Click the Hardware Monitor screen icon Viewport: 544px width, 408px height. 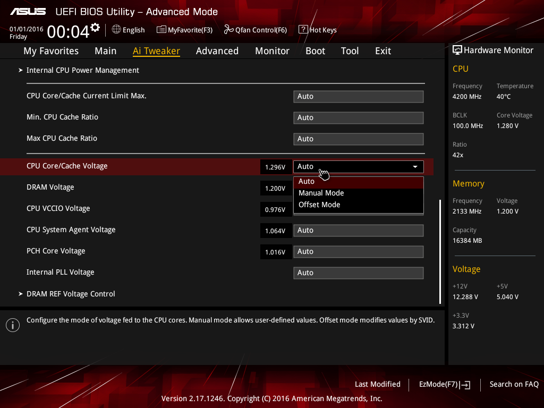click(x=457, y=50)
